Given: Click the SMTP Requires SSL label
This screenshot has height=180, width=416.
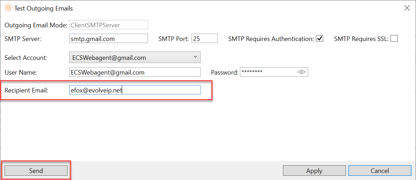Looking at the screenshot, I should click(361, 39).
